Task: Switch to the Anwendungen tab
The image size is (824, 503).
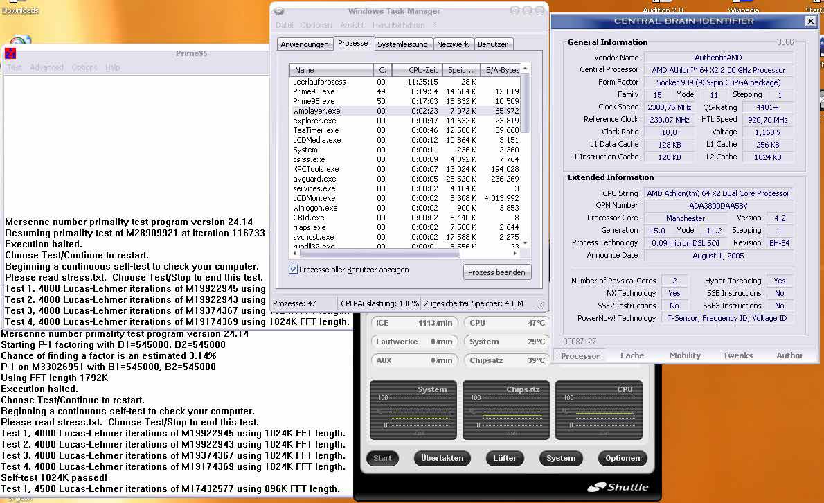Action: (304, 44)
